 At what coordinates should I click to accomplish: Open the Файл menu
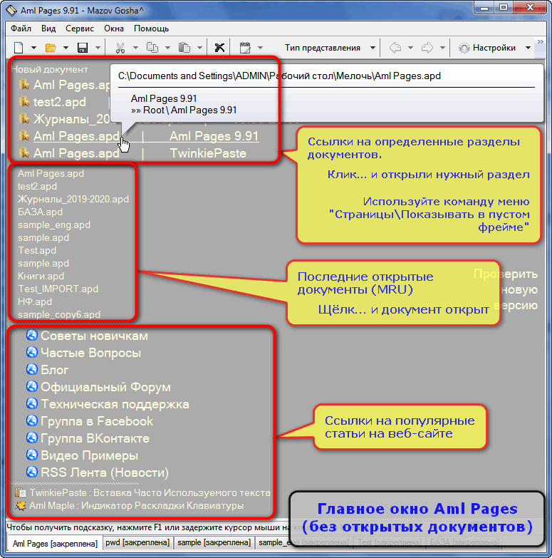click(x=21, y=29)
